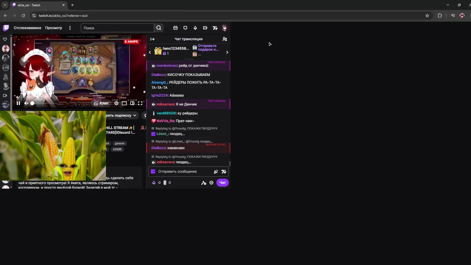This screenshot has height=265, width=471.
Task: Click the демон tag
Action: (119, 144)
